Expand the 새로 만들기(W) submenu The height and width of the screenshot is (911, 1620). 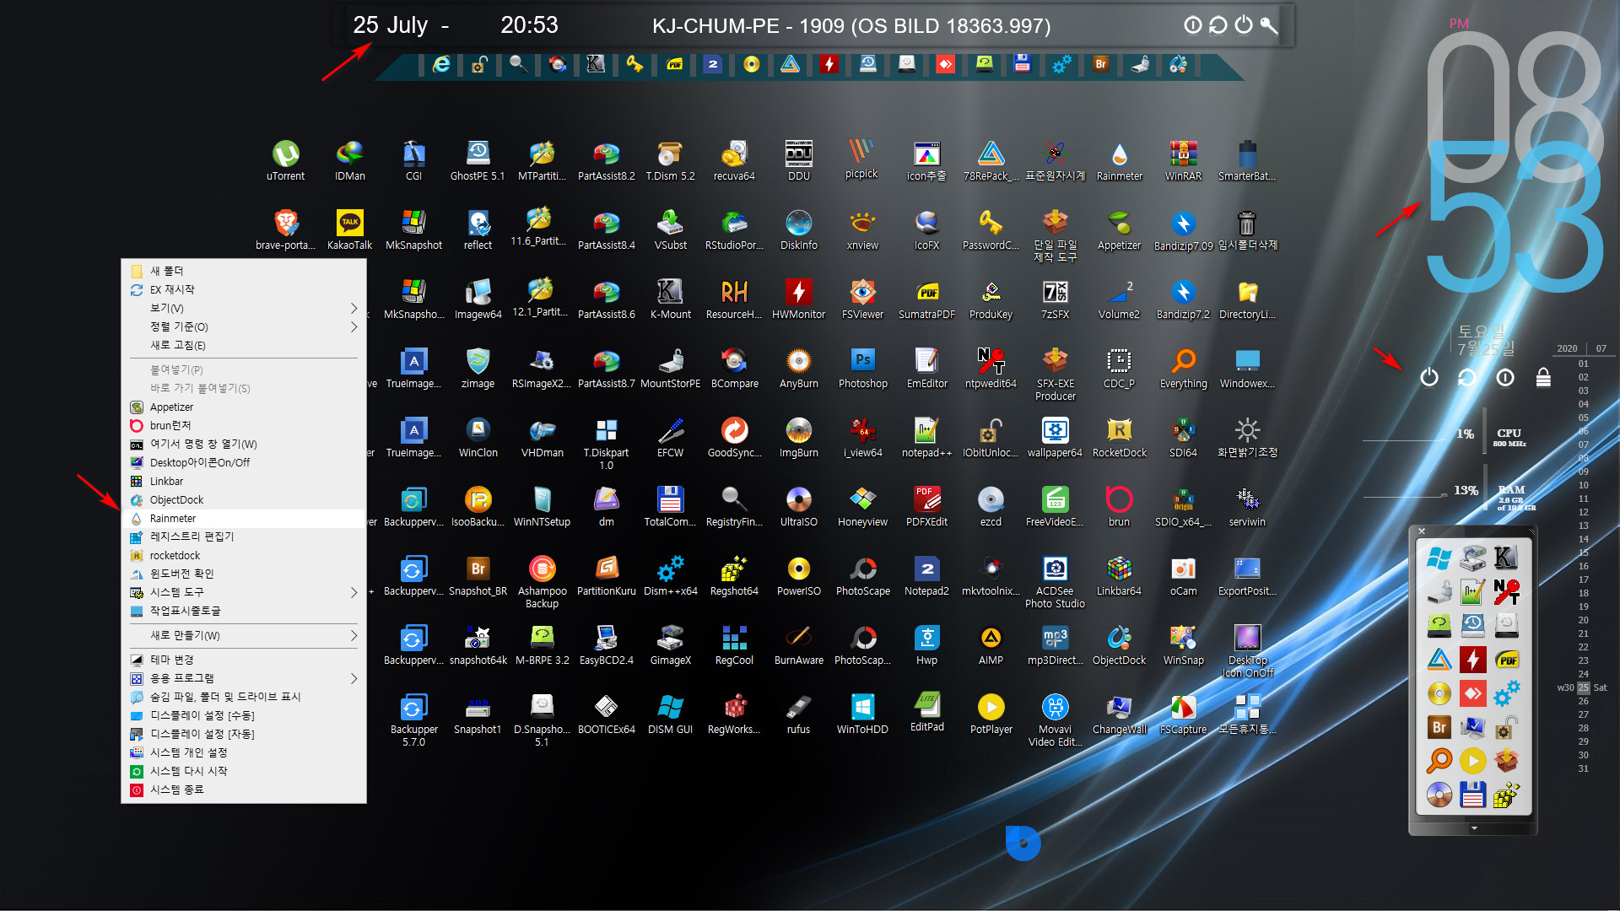(x=245, y=635)
